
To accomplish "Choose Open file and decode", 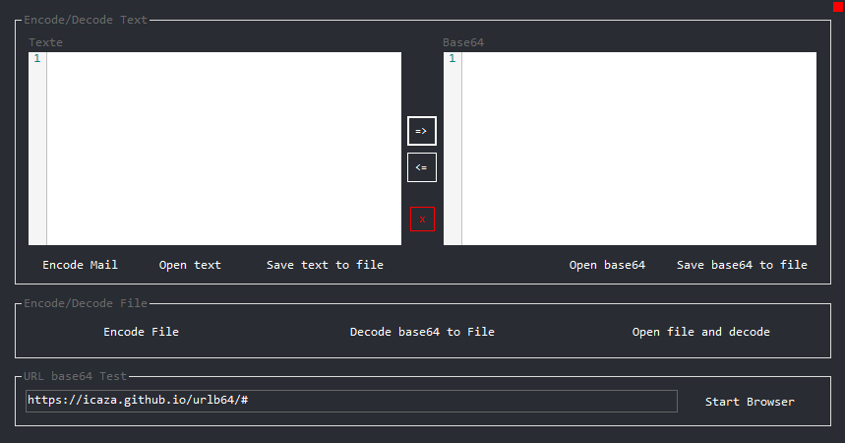I will [700, 332].
